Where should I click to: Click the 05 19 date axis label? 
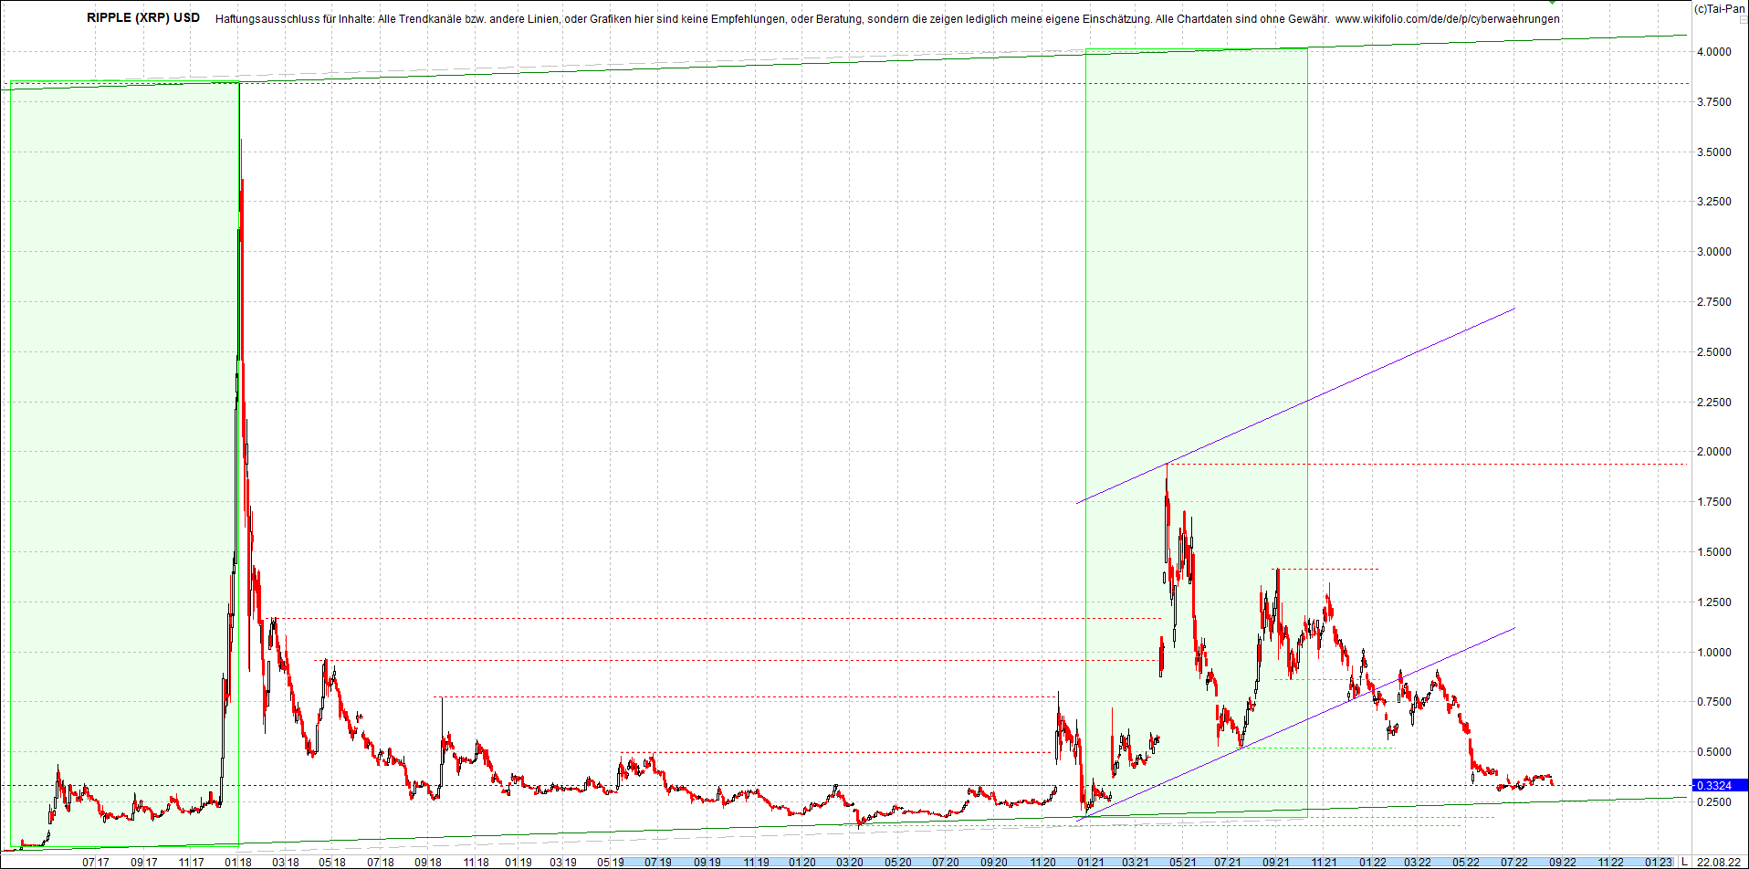tap(611, 862)
